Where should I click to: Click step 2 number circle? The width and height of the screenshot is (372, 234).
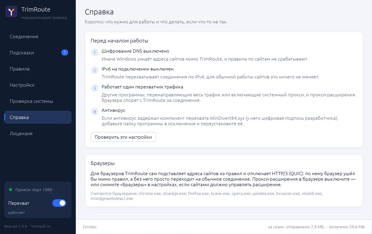pos(95,70)
